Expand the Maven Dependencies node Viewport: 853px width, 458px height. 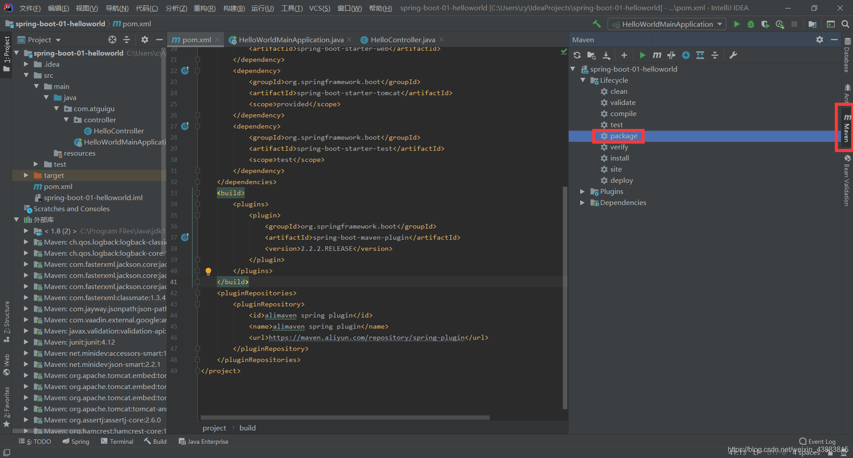click(583, 202)
